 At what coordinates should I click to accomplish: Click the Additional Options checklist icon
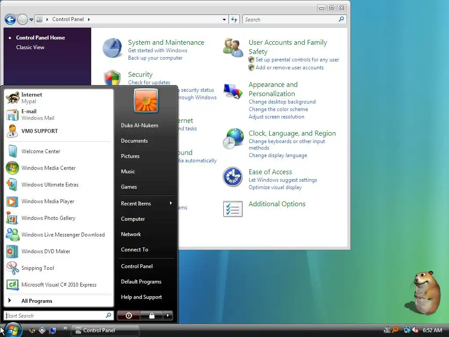232,209
